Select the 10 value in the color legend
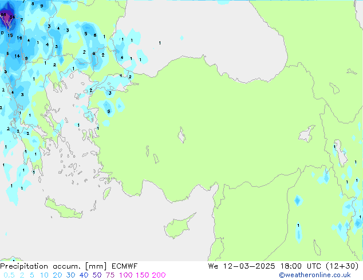This screenshot has height=280, width=363. click(x=44, y=275)
